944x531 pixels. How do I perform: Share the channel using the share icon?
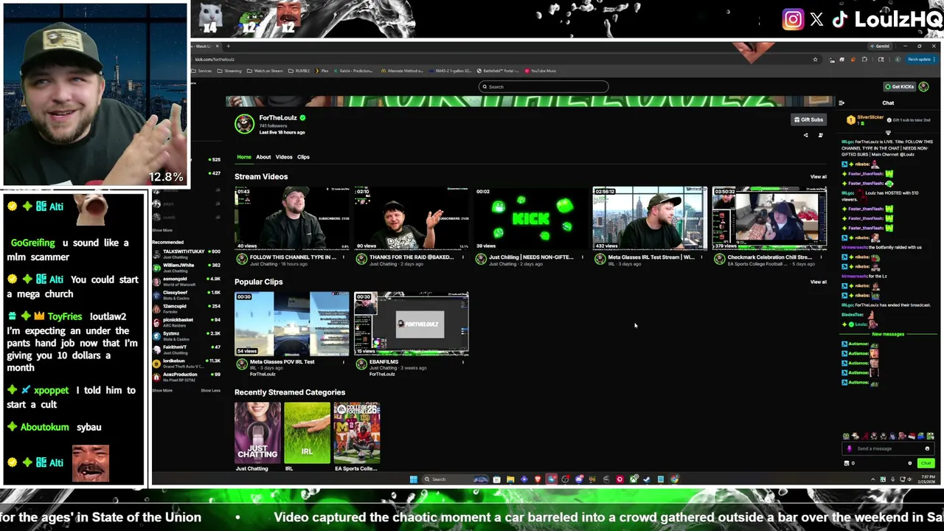point(805,135)
